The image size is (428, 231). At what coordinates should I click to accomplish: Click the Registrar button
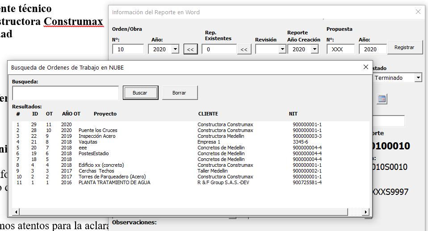(x=404, y=47)
